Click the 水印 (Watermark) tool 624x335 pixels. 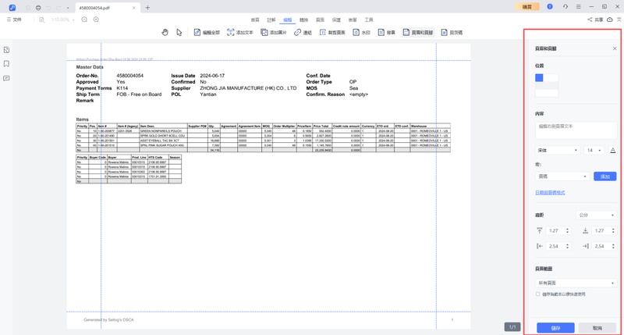pyautogui.click(x=361, y=33)
